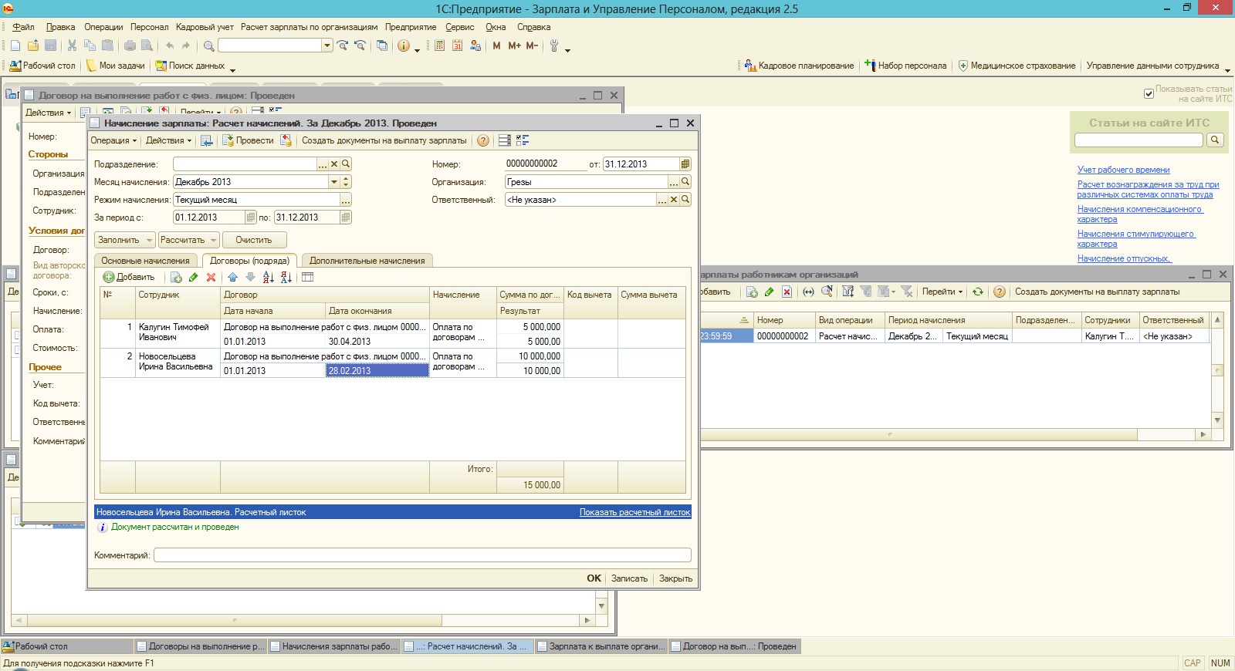Screen dimensions: 1235x671
Task: Click the Комментарий input field
Action: (x=422, y=555)
